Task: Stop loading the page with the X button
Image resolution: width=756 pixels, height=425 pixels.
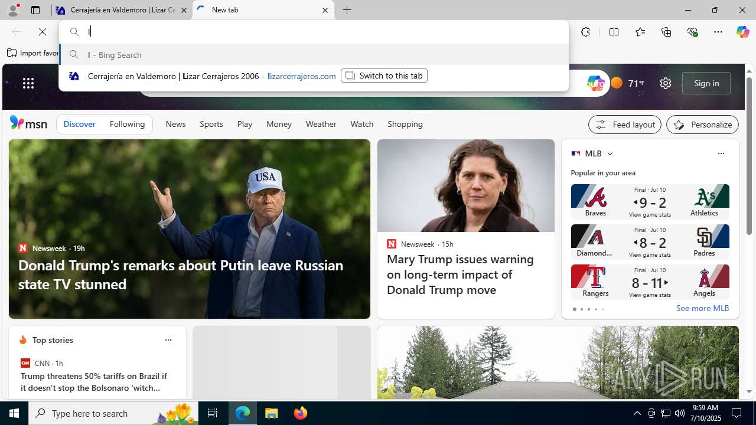Action: click(43, 32)
